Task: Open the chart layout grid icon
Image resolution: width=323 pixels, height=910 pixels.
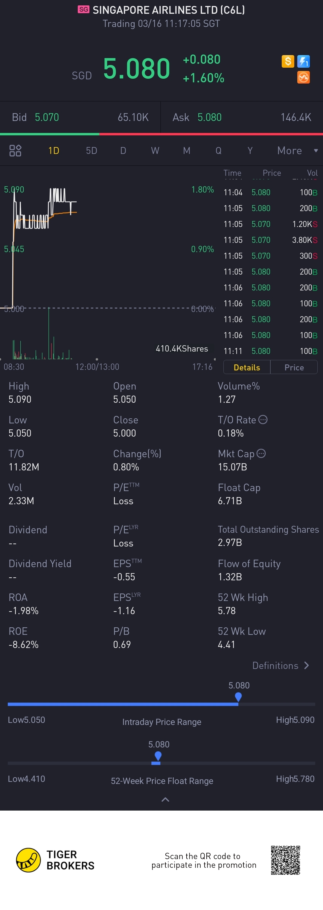Action: coord(15,151)
